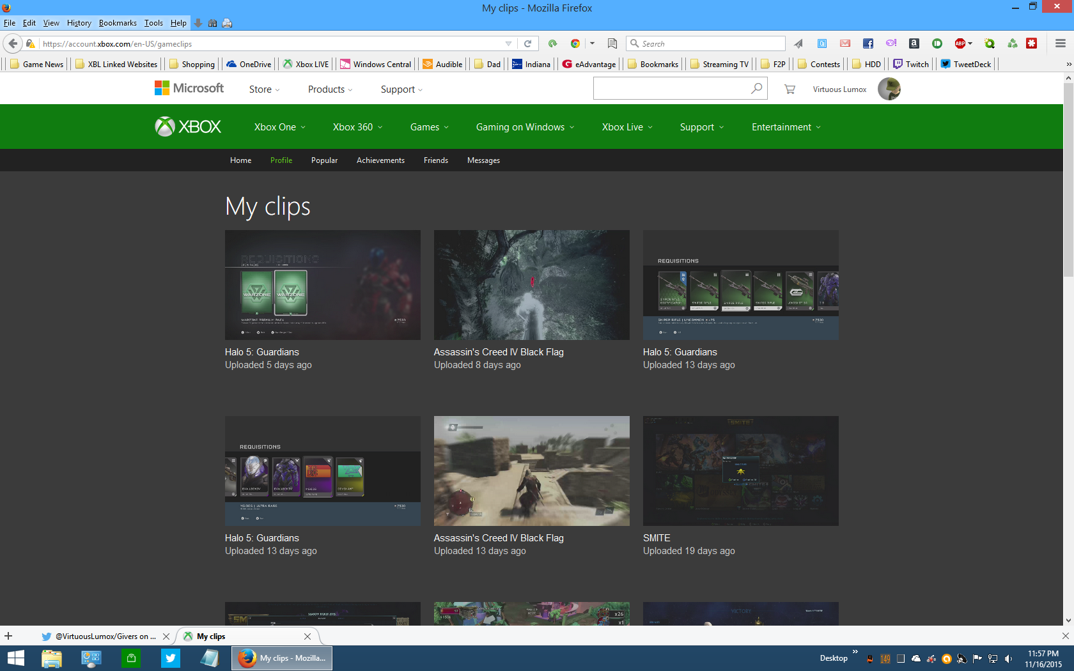The image size is (1074, 671).
Task: Open the OneDrive bookmark
Action: [x=249, y=64]
